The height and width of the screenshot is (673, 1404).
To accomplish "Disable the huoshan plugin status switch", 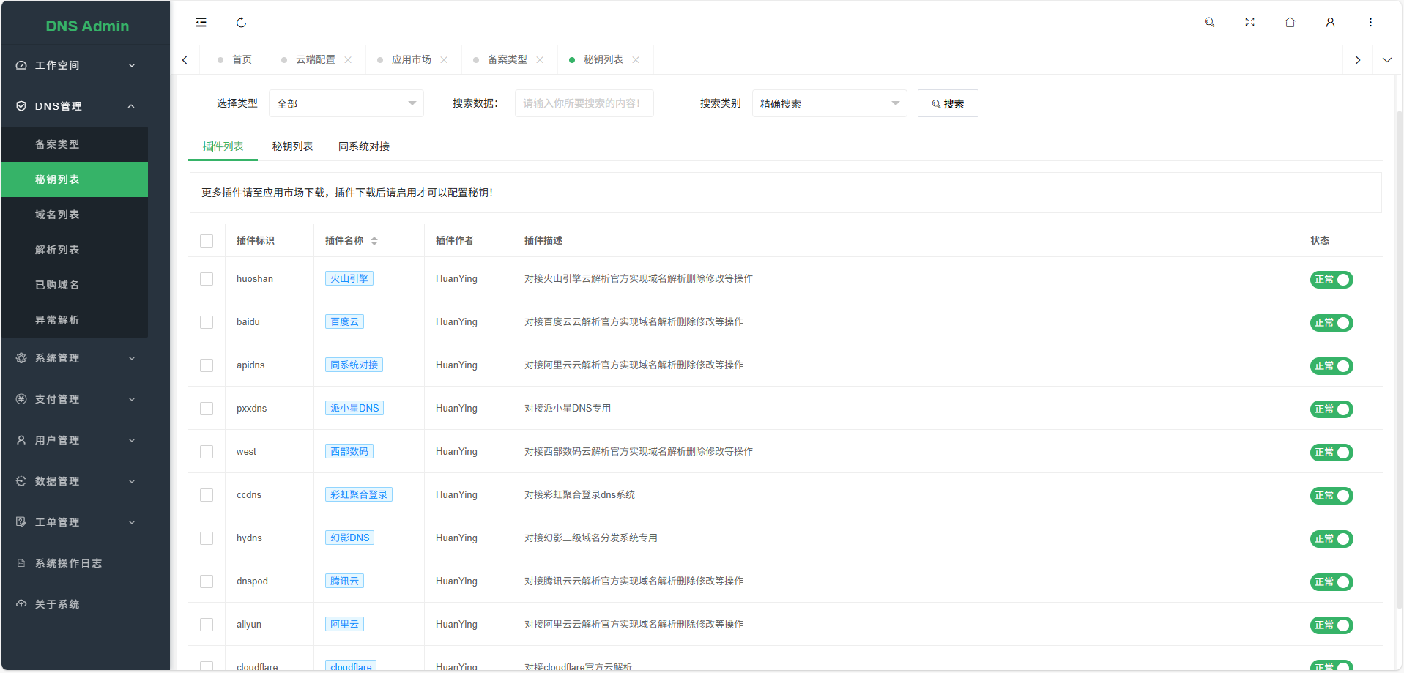I will pos(1331,280).
